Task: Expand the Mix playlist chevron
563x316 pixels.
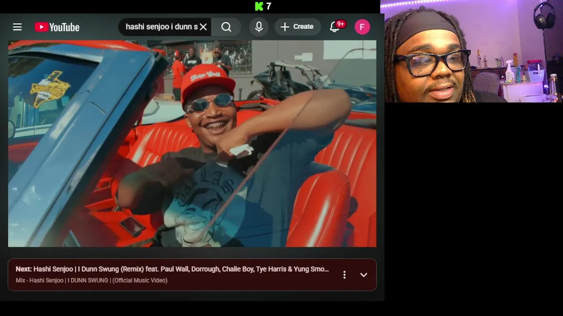Action: (364, 275)
